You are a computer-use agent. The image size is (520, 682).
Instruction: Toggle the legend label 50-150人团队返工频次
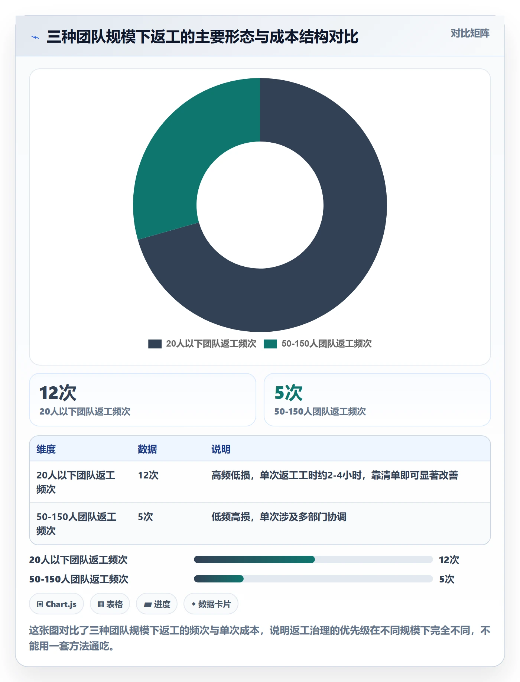pos(326,344)
